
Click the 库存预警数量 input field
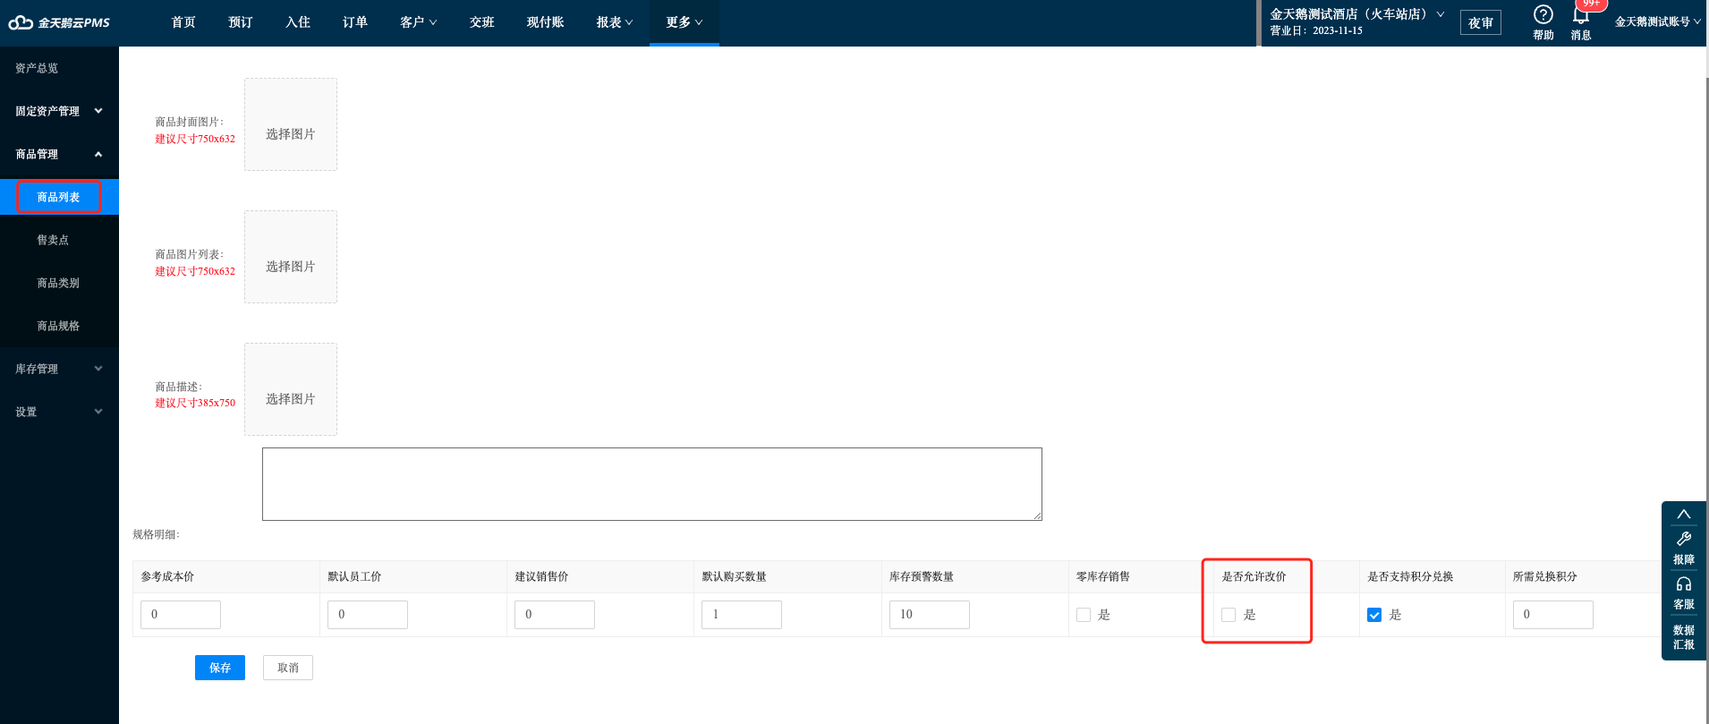(930, 615)
